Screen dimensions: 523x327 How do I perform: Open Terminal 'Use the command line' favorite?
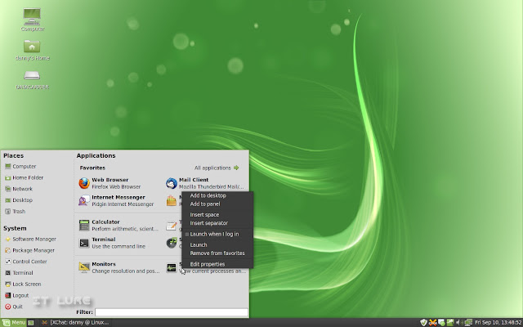[112, 243]
